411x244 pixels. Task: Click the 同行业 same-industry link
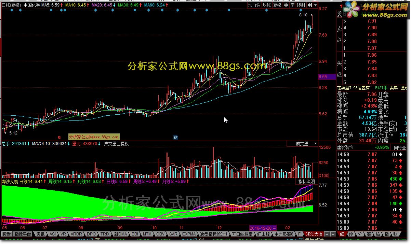(x=399, y=148)
